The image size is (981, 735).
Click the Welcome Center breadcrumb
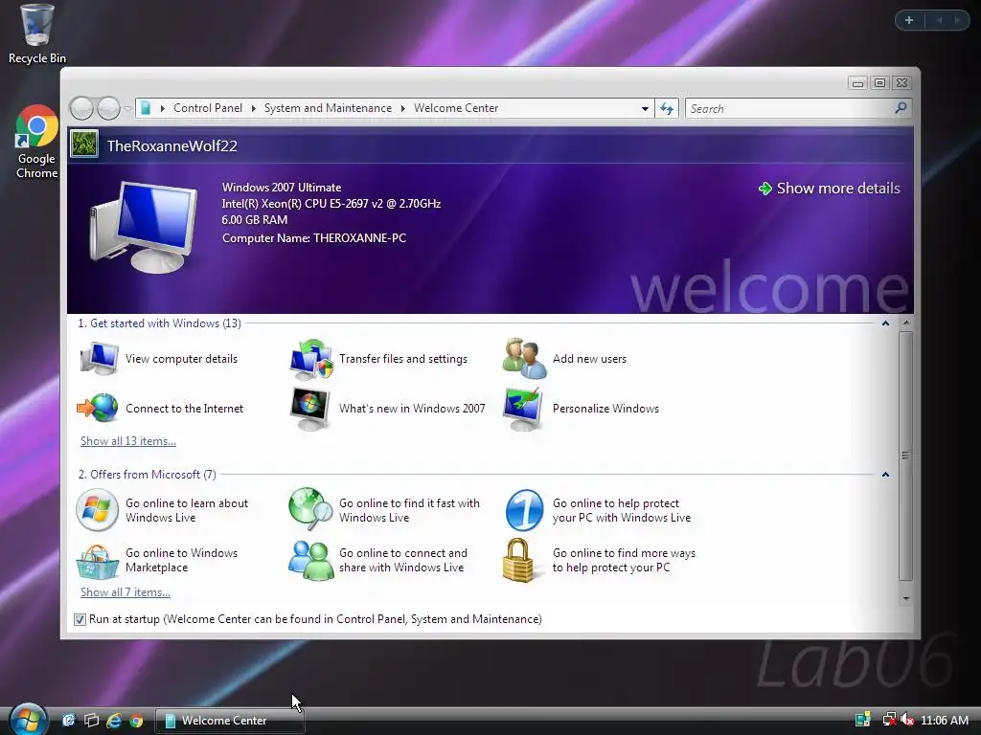pyautogui.click(x=456, y=108)
